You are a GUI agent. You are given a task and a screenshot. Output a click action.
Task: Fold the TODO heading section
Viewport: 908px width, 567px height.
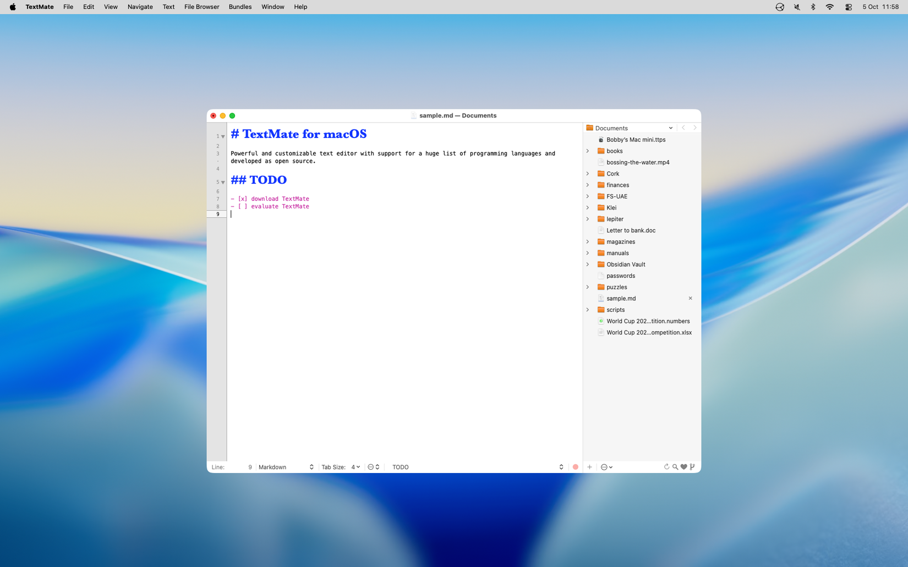223,182
